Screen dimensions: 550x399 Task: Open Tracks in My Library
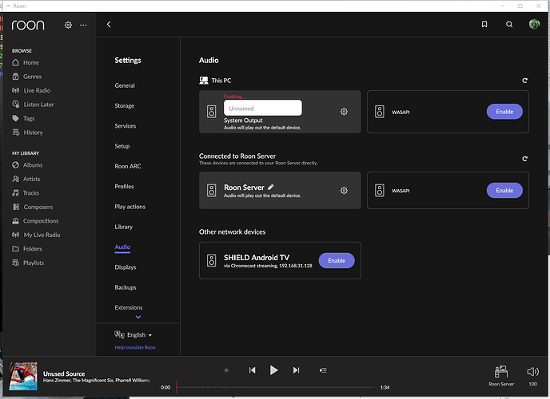pos(26,193)
